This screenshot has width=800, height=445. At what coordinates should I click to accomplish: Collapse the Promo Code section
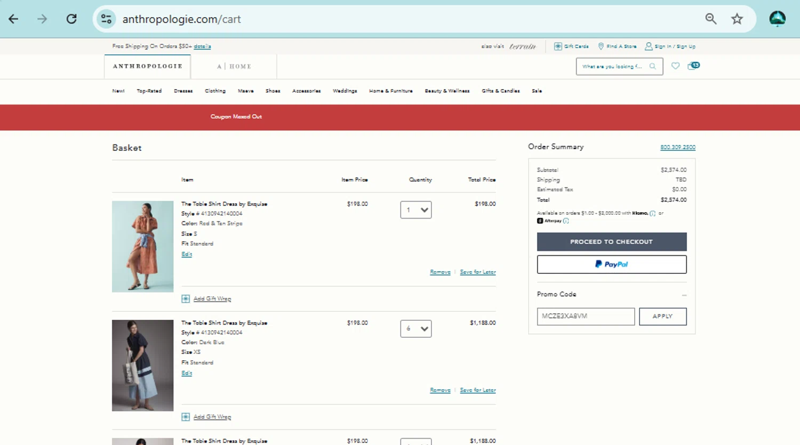coord(684,295)
